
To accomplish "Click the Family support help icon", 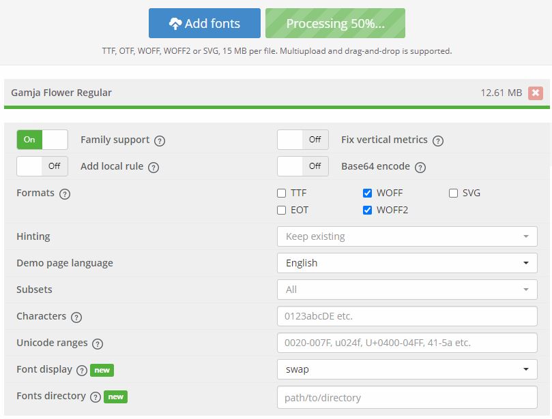I will point(160,141).
